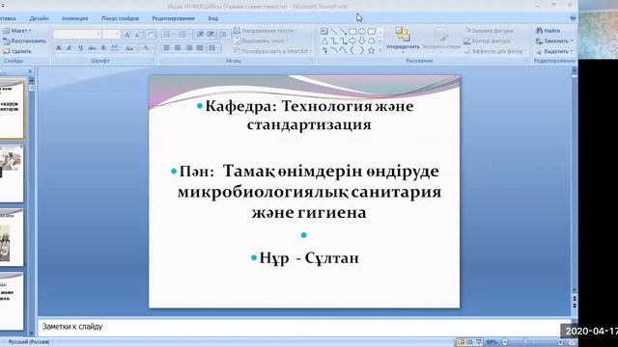
Task: Open the Заменить replace dropdown
Action: (554, 40)
